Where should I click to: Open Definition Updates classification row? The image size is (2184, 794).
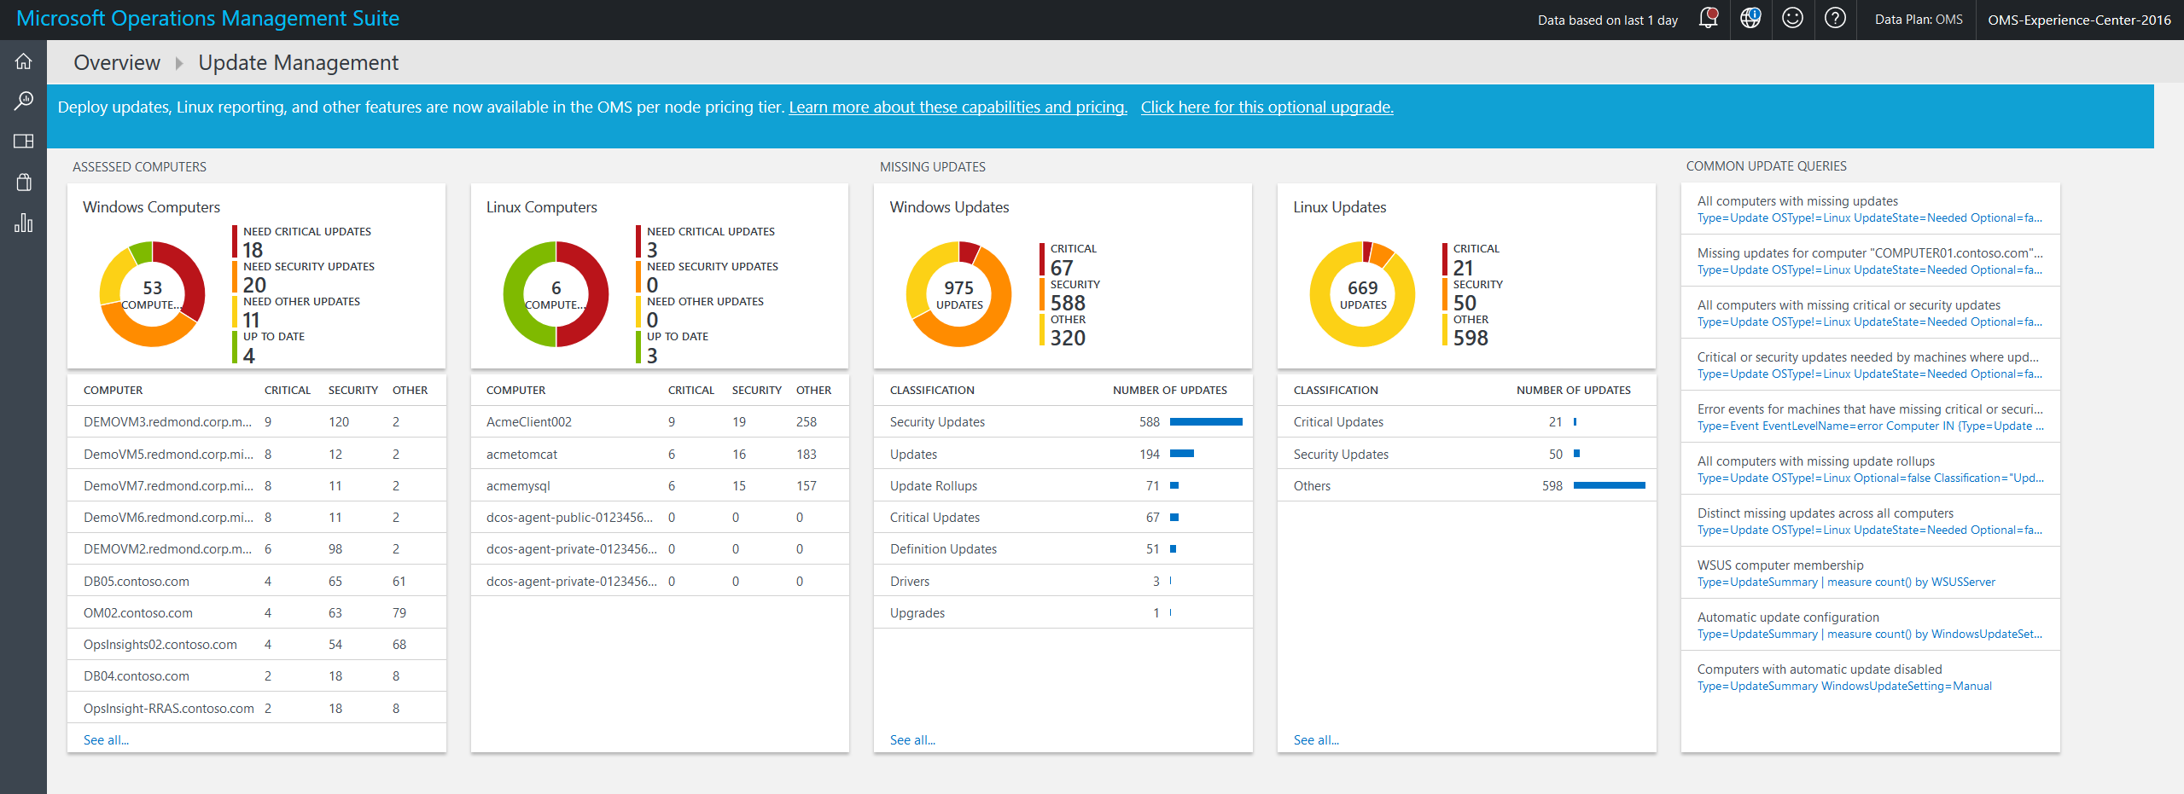click(x=1063, y=548)
